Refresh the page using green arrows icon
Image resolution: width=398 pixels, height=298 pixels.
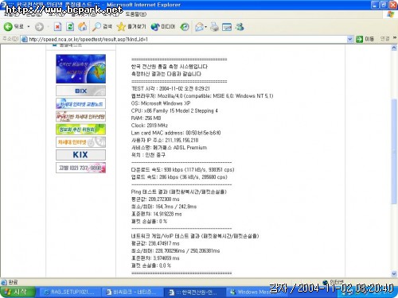[x=70, y=26]
